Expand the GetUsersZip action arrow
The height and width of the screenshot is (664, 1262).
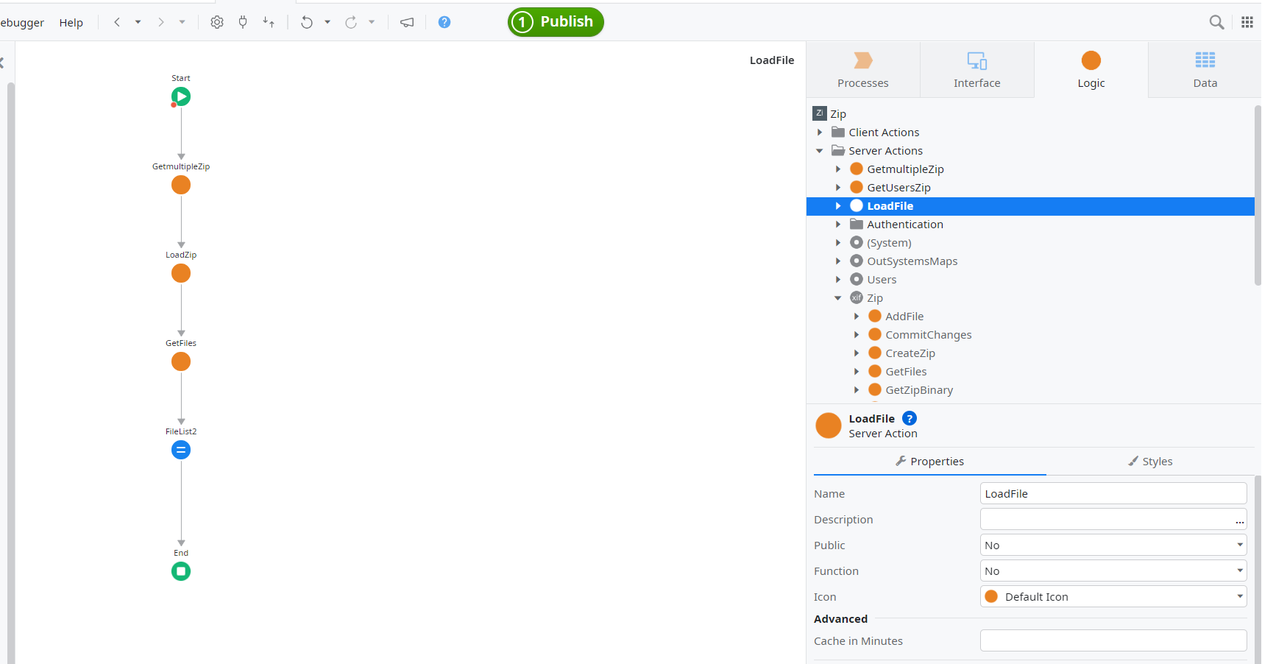pos(838,188)
